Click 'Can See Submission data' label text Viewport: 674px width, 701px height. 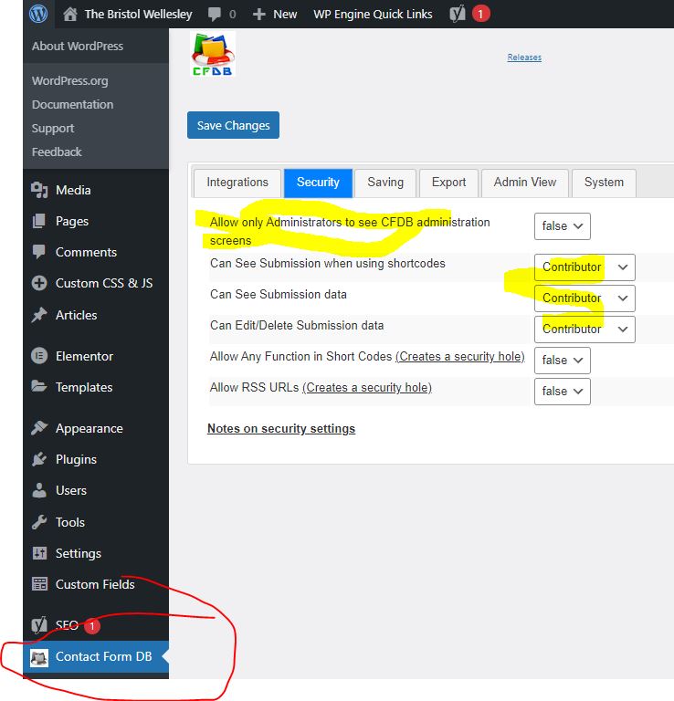coord(279,294)
